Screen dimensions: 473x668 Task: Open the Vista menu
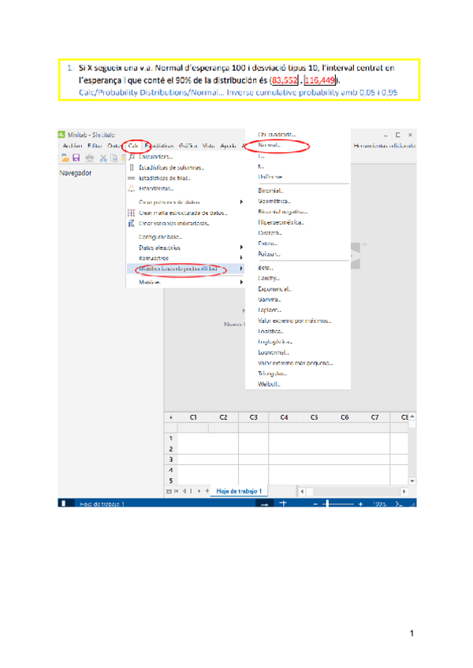tap(209, 146)
